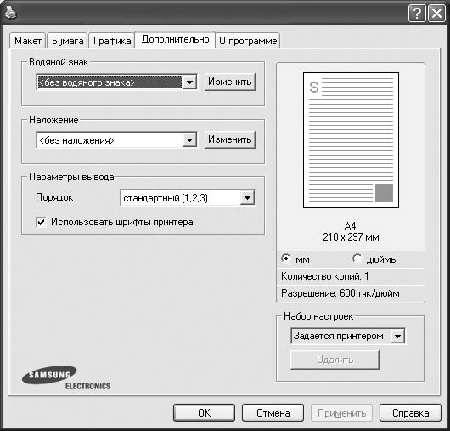The height and width of the screenshot is (431, 450).
Task: Close the printer properties dialog
Action: (436, 14)
